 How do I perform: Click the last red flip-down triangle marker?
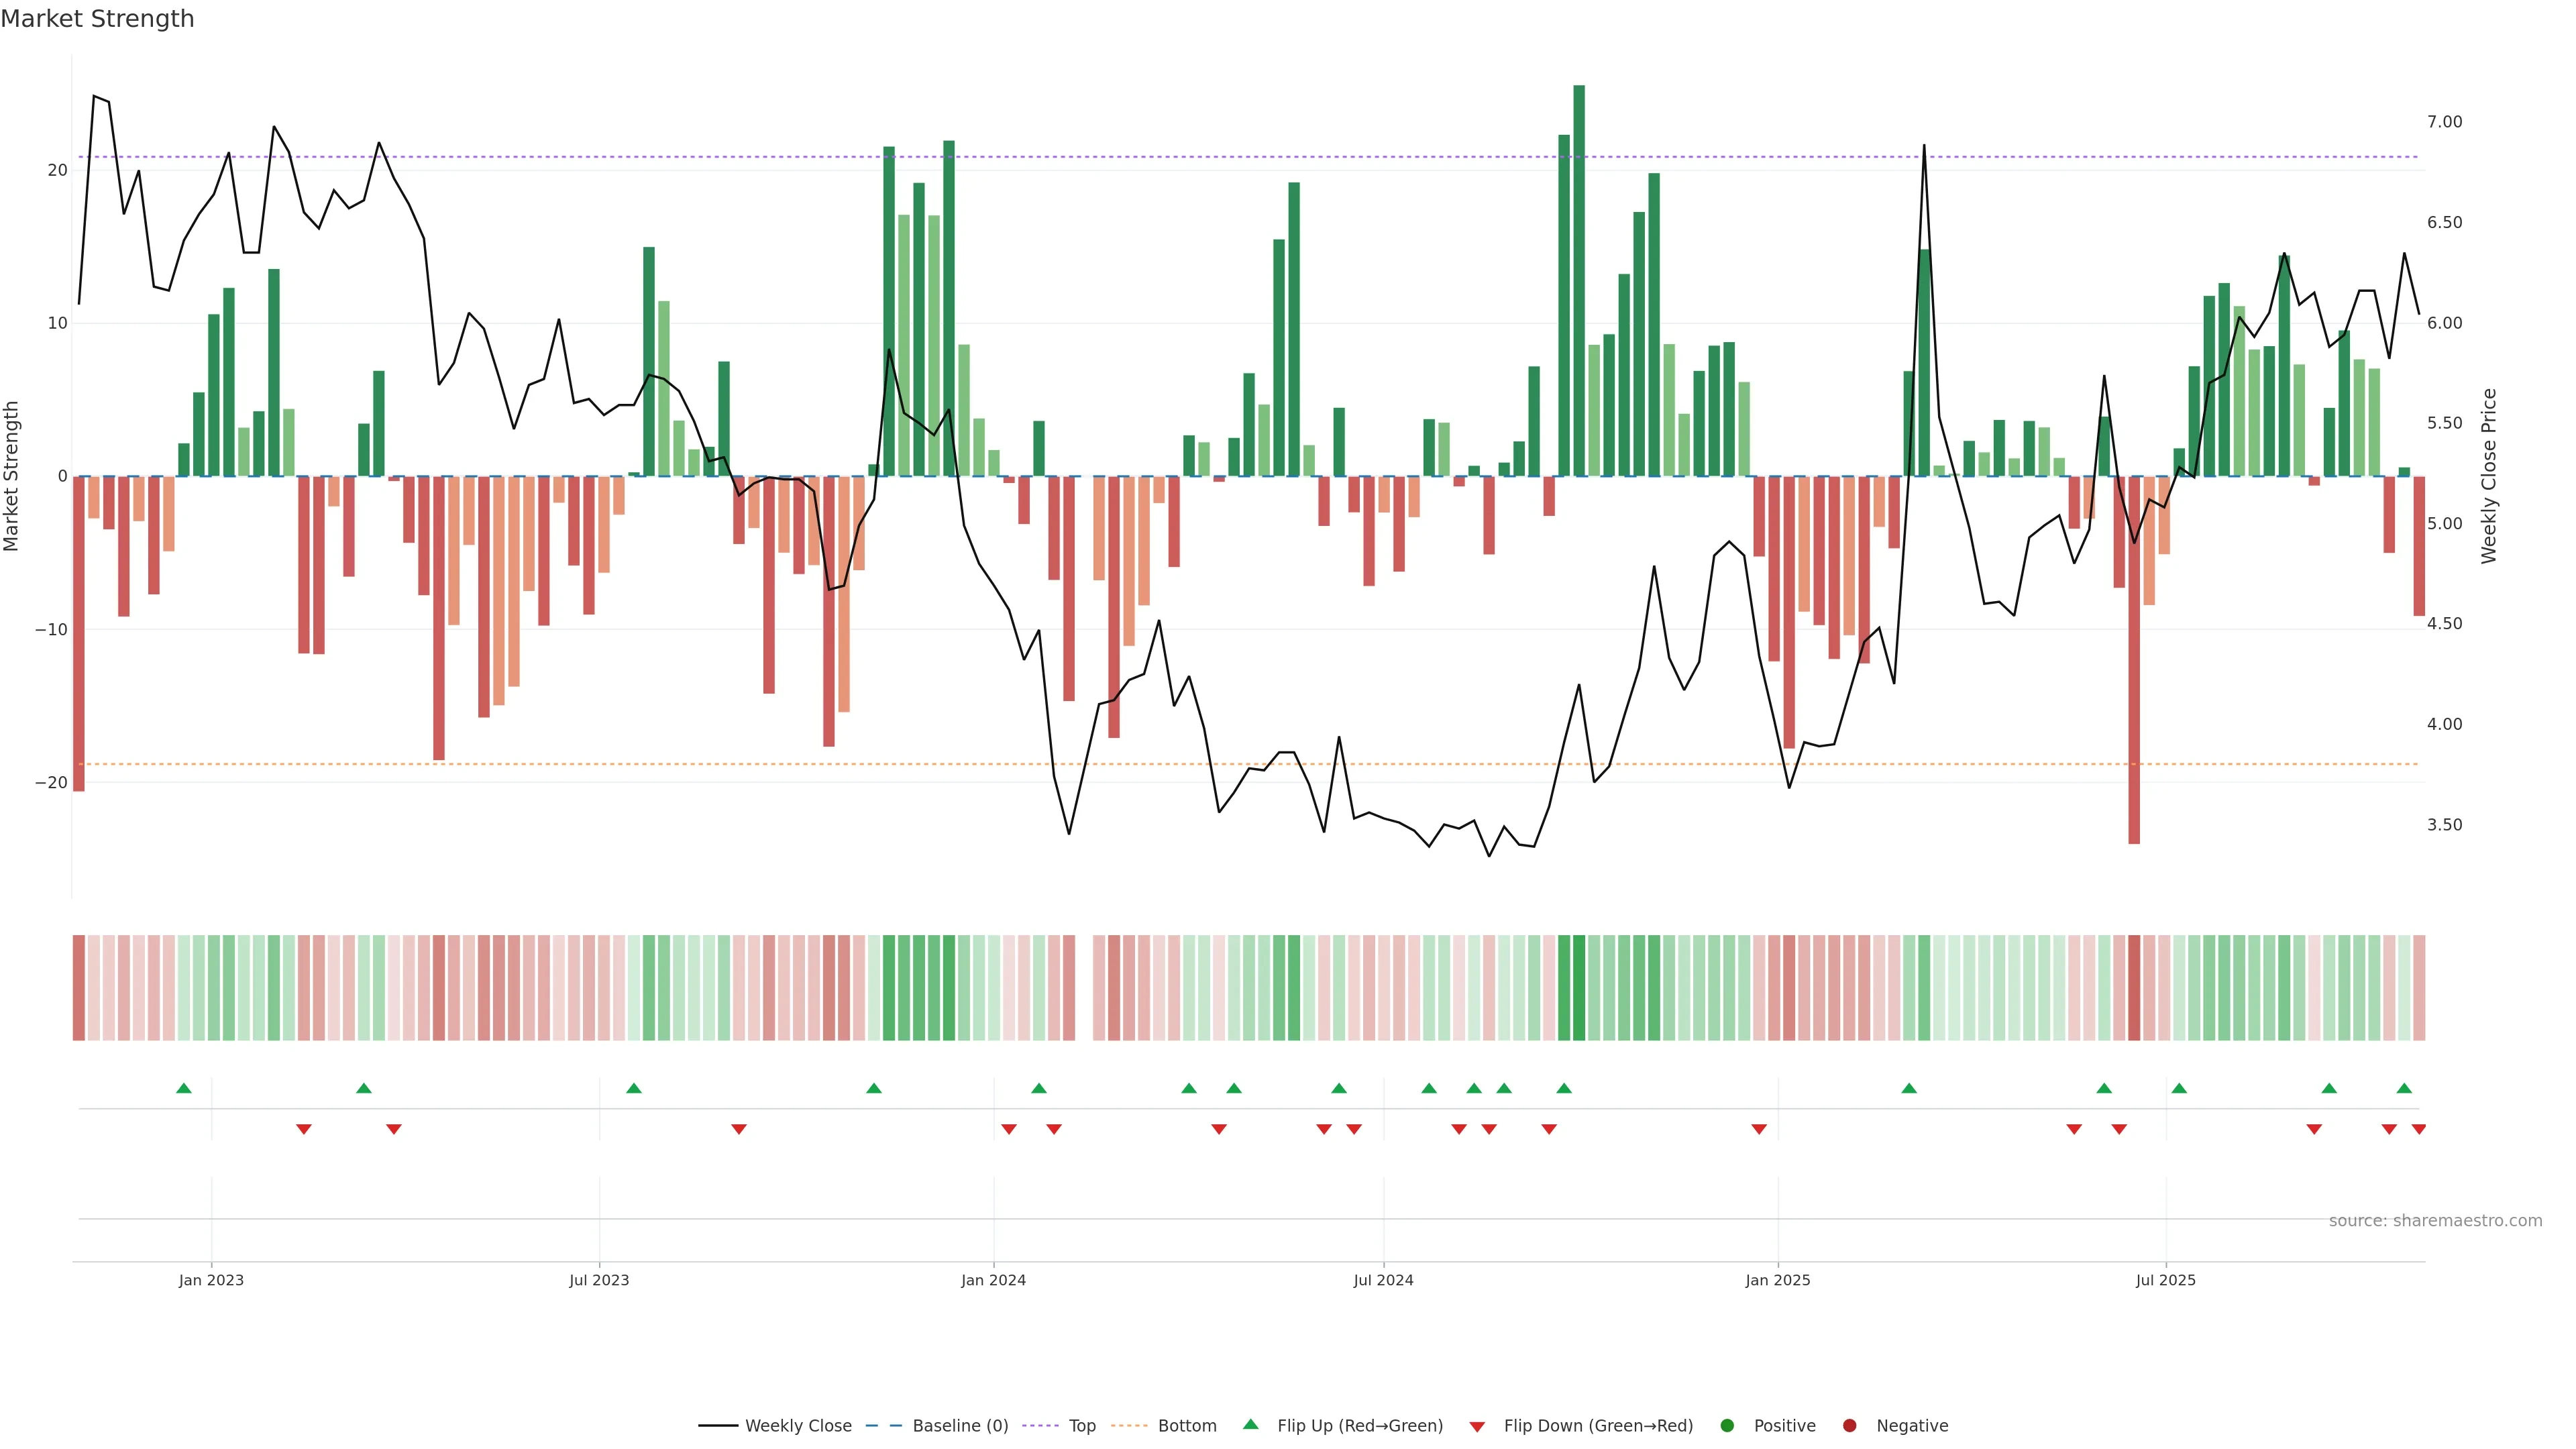[x=2419, y=1129]
